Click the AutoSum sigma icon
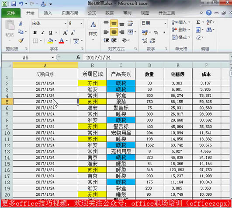The width and height of the screenshot is (232, 208). 198,22
